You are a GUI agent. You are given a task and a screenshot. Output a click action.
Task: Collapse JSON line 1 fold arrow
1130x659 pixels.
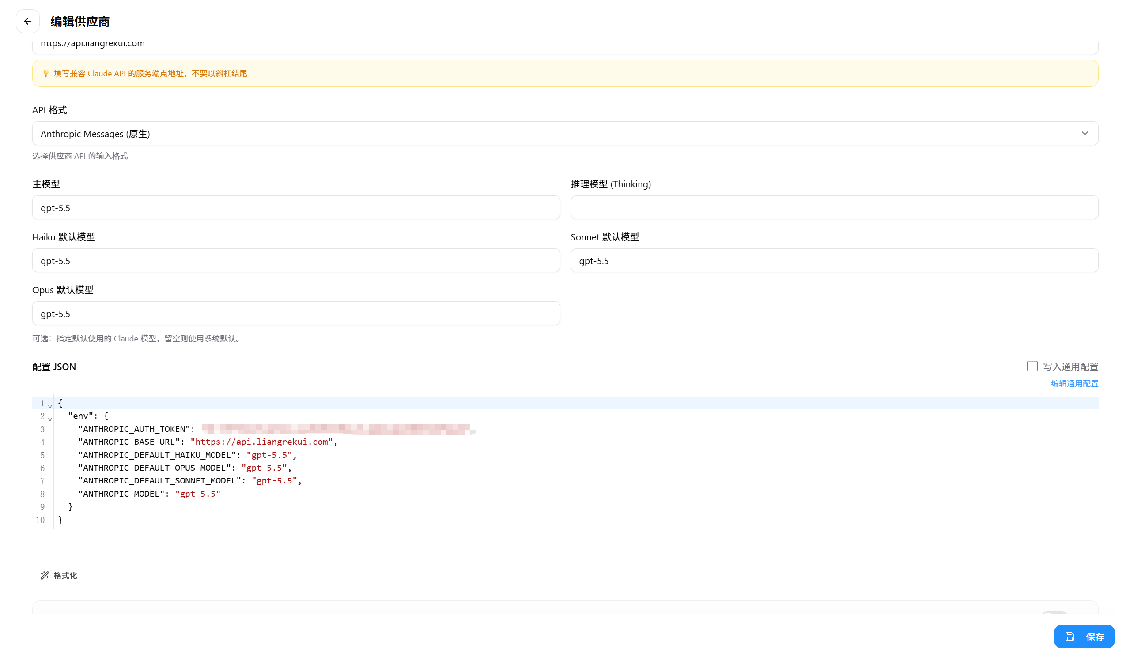coord(50,406)
